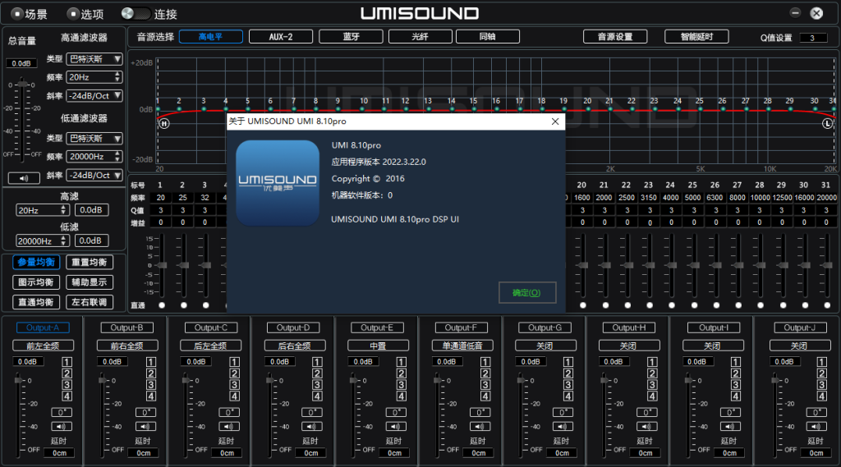Select 蓝牙 Bluetooth source tab
The width and height of the screenshot is (841, 467).
[351, 36]
